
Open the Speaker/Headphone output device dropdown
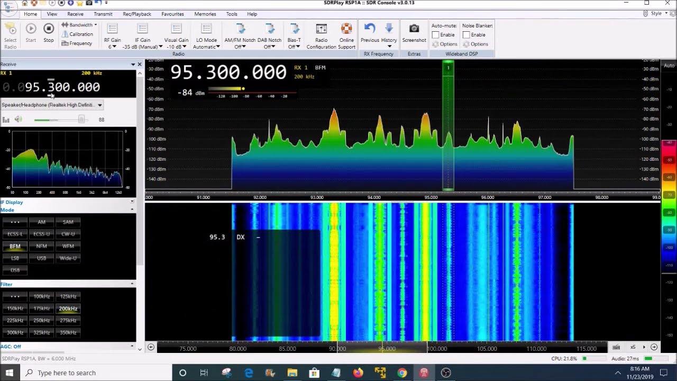coord(52,105)
